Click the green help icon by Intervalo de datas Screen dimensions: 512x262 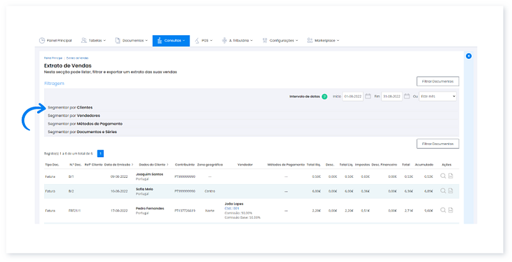point(324,96)
